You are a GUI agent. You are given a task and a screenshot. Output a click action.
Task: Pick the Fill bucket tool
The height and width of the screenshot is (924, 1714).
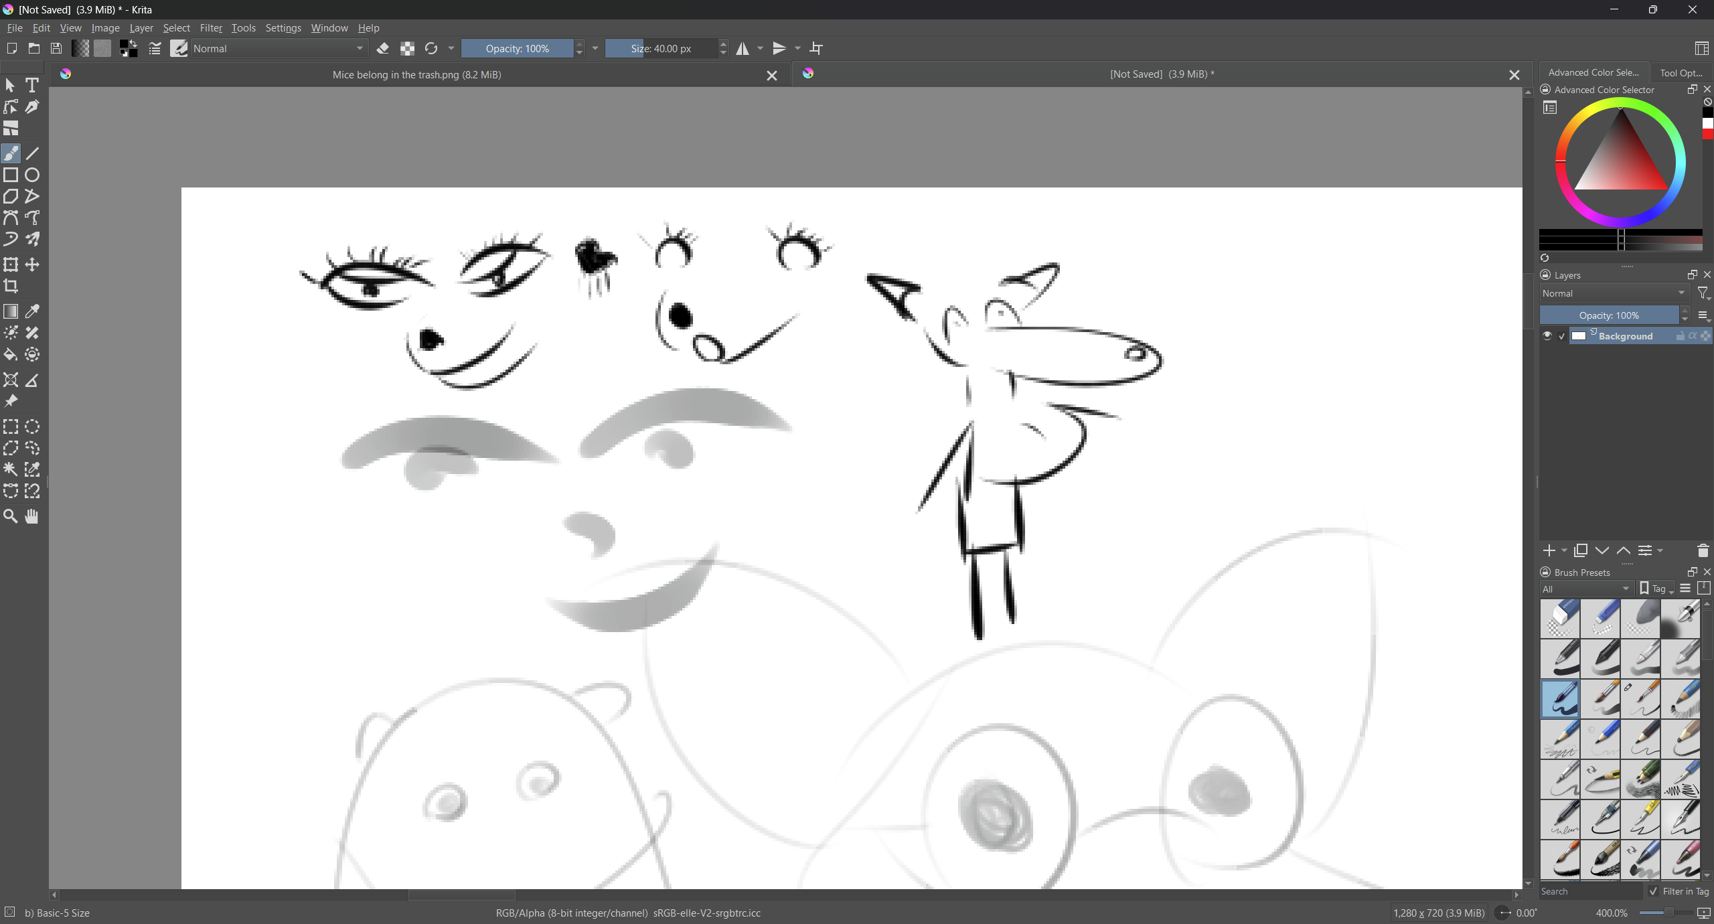tap(11, 355)
